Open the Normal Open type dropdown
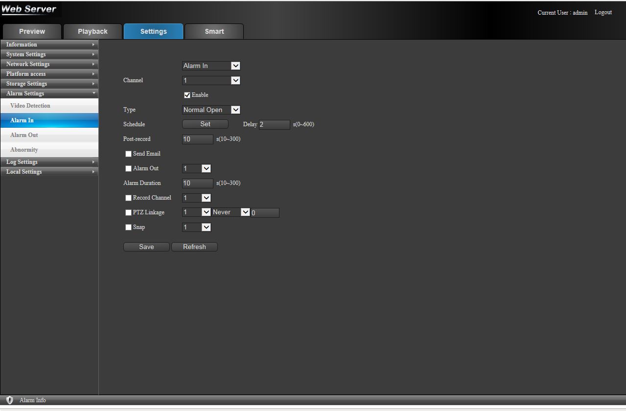626x411 pixels. pyautogui.click(x=211, y=110)
